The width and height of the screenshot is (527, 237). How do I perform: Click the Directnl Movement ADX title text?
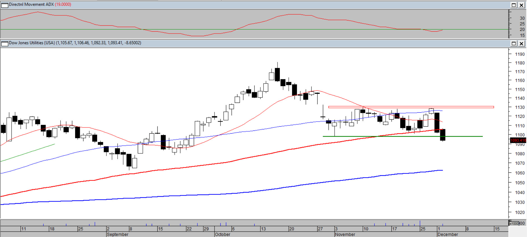pyautogui.click(x=31, y=4)
